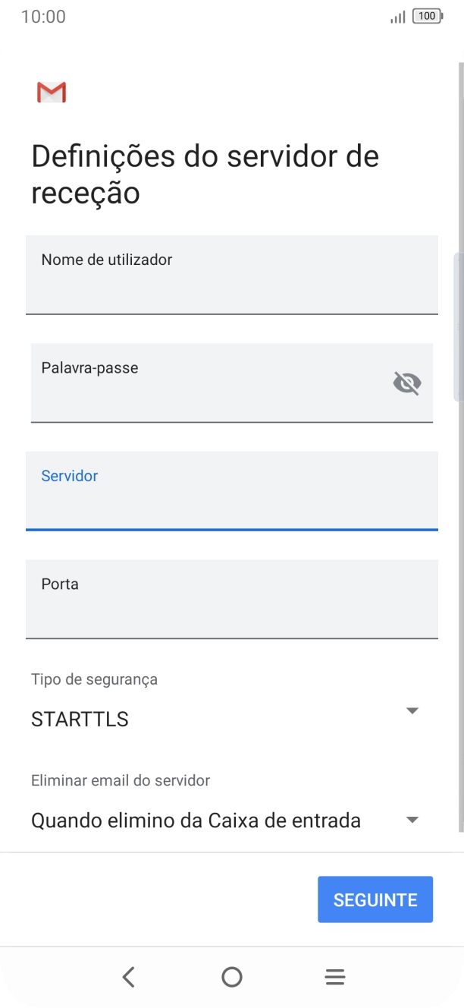Toggle password visibility with the eye icon
Viewport: 464px width, 1008px height.
click(406, 383)
